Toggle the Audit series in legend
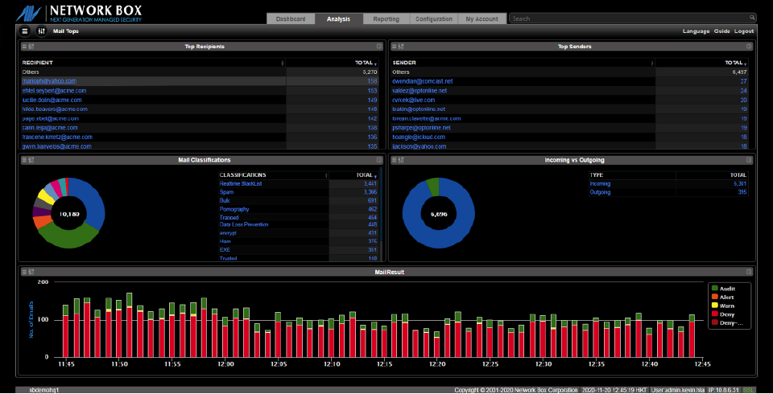Screen dimensions: 773x394 click(x=723, y=289)
